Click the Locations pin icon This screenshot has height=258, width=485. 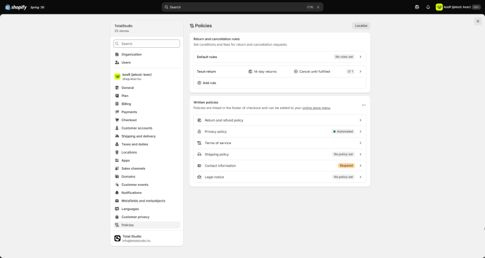point(117,153)
